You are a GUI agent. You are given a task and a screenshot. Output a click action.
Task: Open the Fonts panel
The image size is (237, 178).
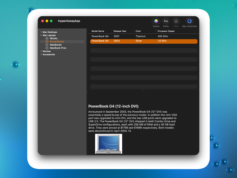pos(166,21)
